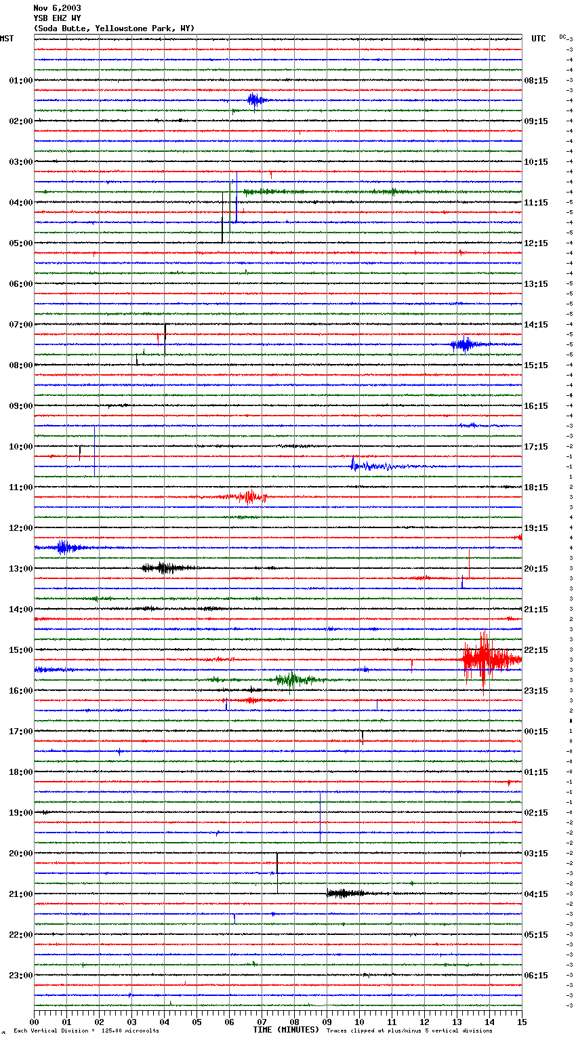576x1040 pixels.
Task: Click the "Traces clipped at plus/minus 5 vertical divisions" note
Action: coord(409,1031)
